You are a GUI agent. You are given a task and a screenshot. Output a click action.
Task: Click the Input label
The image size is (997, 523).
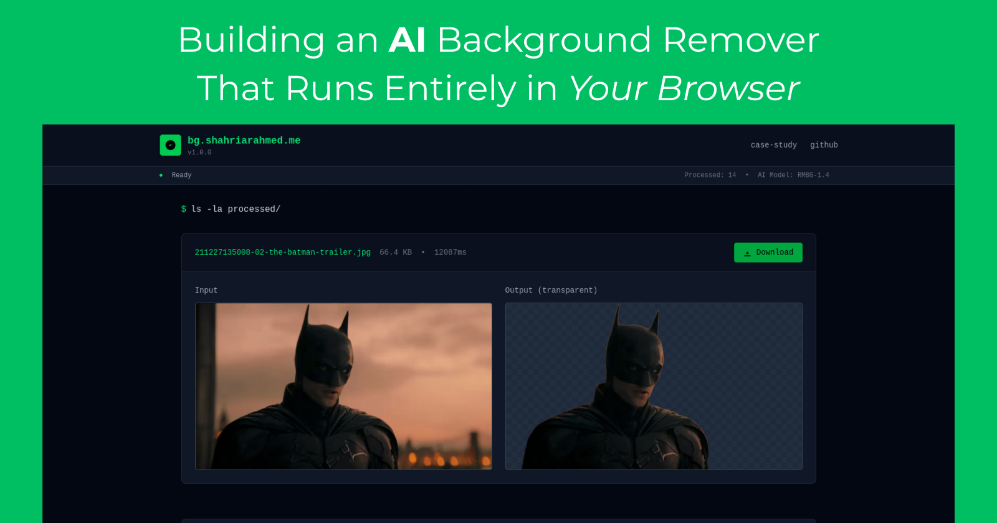206,290
